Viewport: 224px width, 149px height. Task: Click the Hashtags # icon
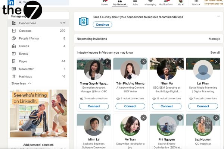tap(14, 76)
